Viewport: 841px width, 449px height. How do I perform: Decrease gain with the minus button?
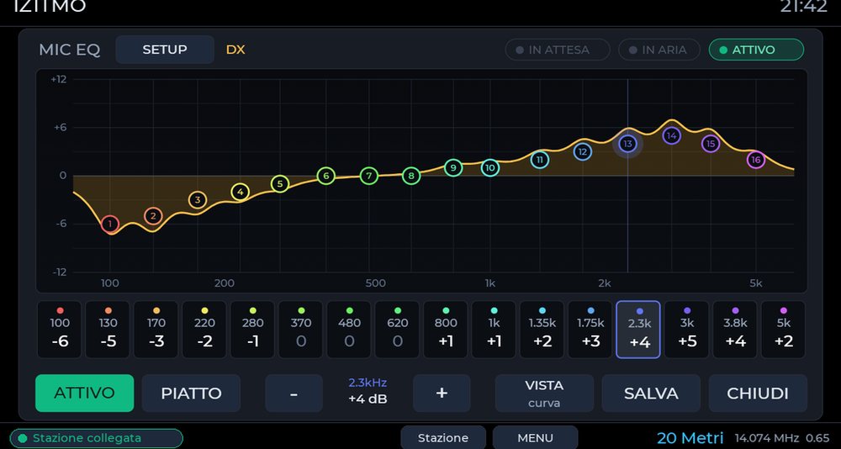tap(294, 394)
